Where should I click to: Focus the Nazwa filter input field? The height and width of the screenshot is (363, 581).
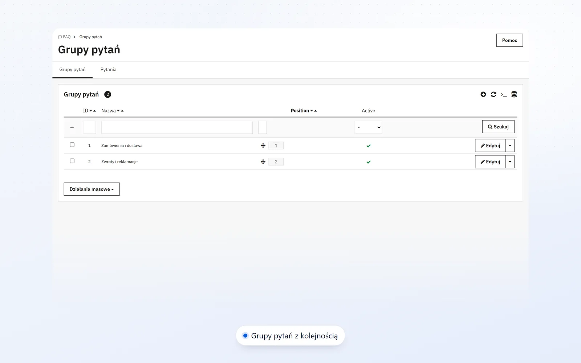coord(177,127)
